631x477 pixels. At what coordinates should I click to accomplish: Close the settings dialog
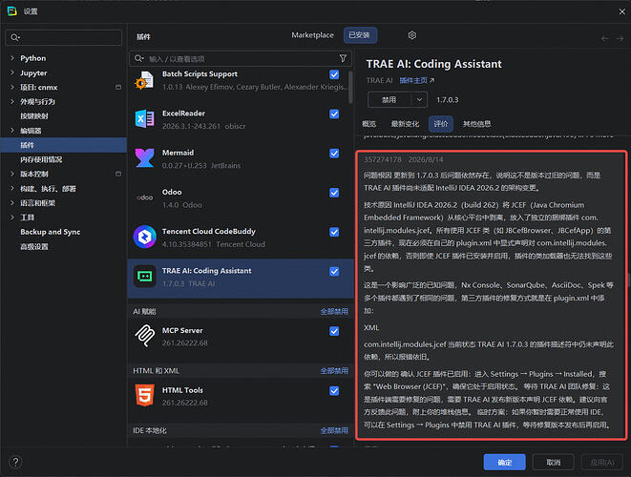coord(621,11)
